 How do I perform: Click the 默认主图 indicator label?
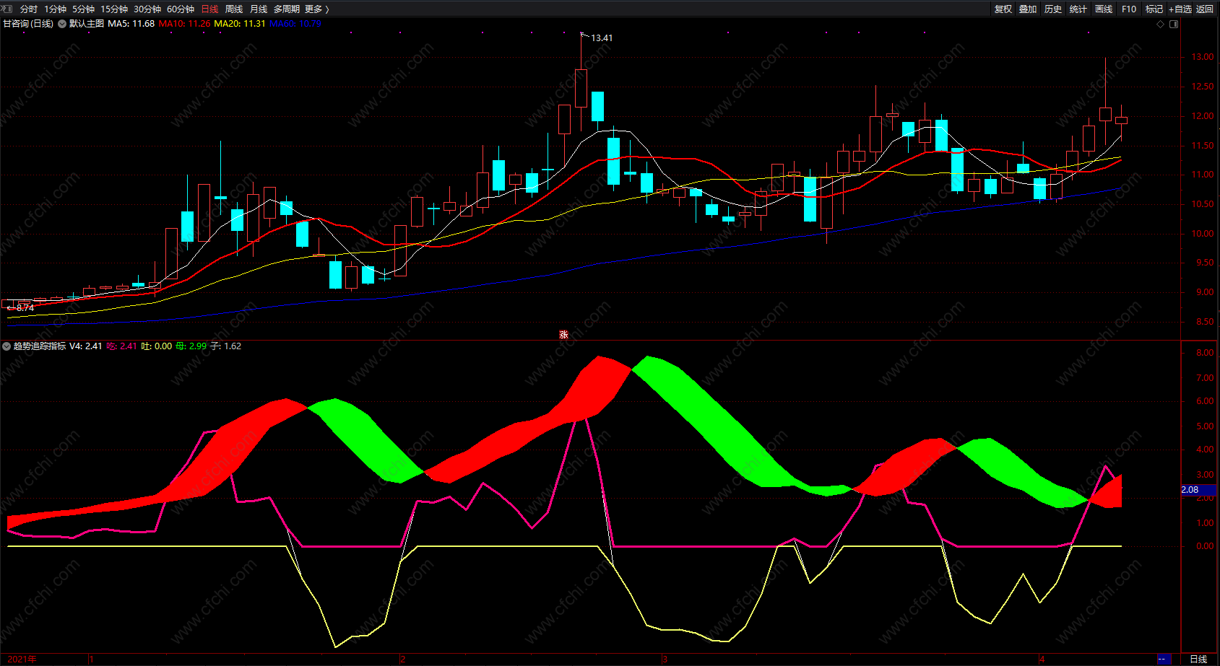coord(87,24)
